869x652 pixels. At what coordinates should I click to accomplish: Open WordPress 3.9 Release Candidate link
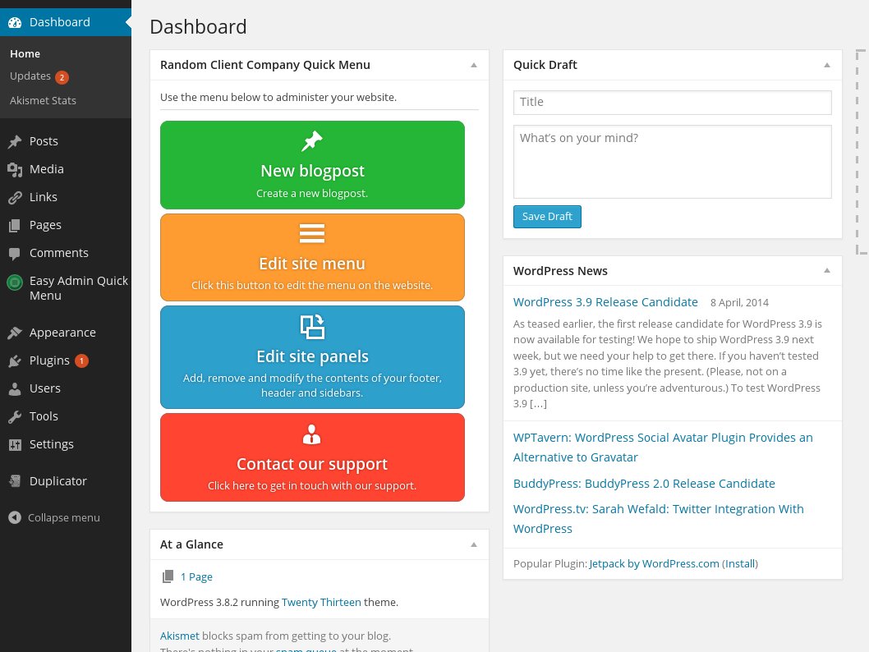pos(605,302)
